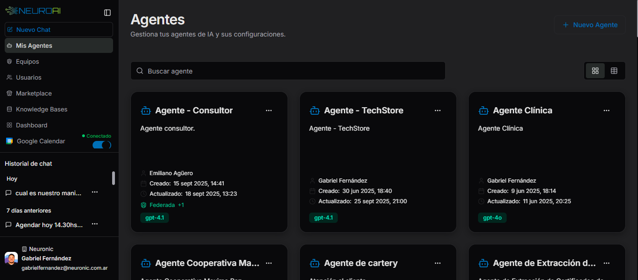This screenshot has width=638, height=280.
Task: Open options menu for Agente Clínica
Action: 607,111
